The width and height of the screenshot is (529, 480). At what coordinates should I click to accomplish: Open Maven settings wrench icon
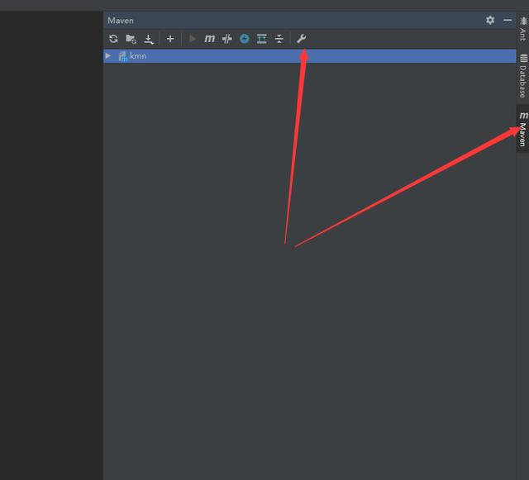tap(301, 39)
